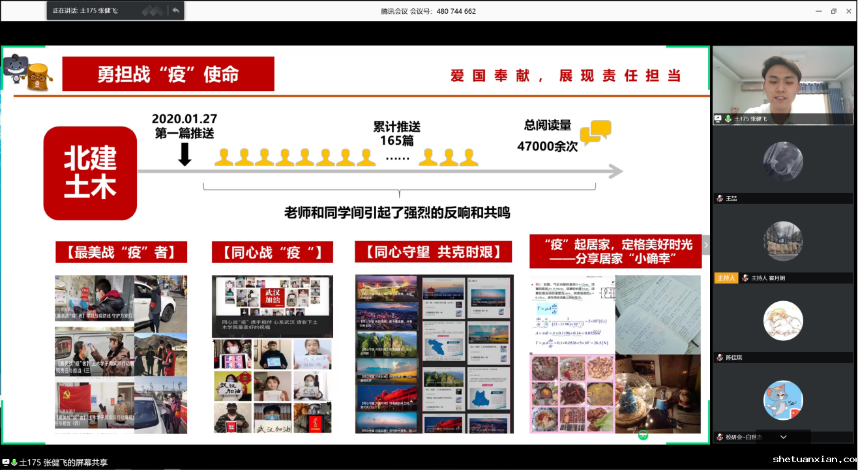Click the green microphone icon on 张健飞's video
Viewport: 858px width, 470px height.
pyautogui.click(x=728, y=119)
